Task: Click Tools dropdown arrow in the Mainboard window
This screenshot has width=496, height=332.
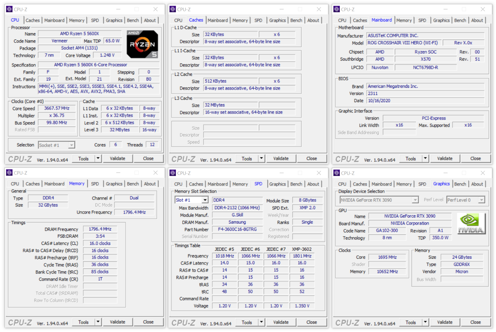Action: pyautogui.click(x=425, y=159)
